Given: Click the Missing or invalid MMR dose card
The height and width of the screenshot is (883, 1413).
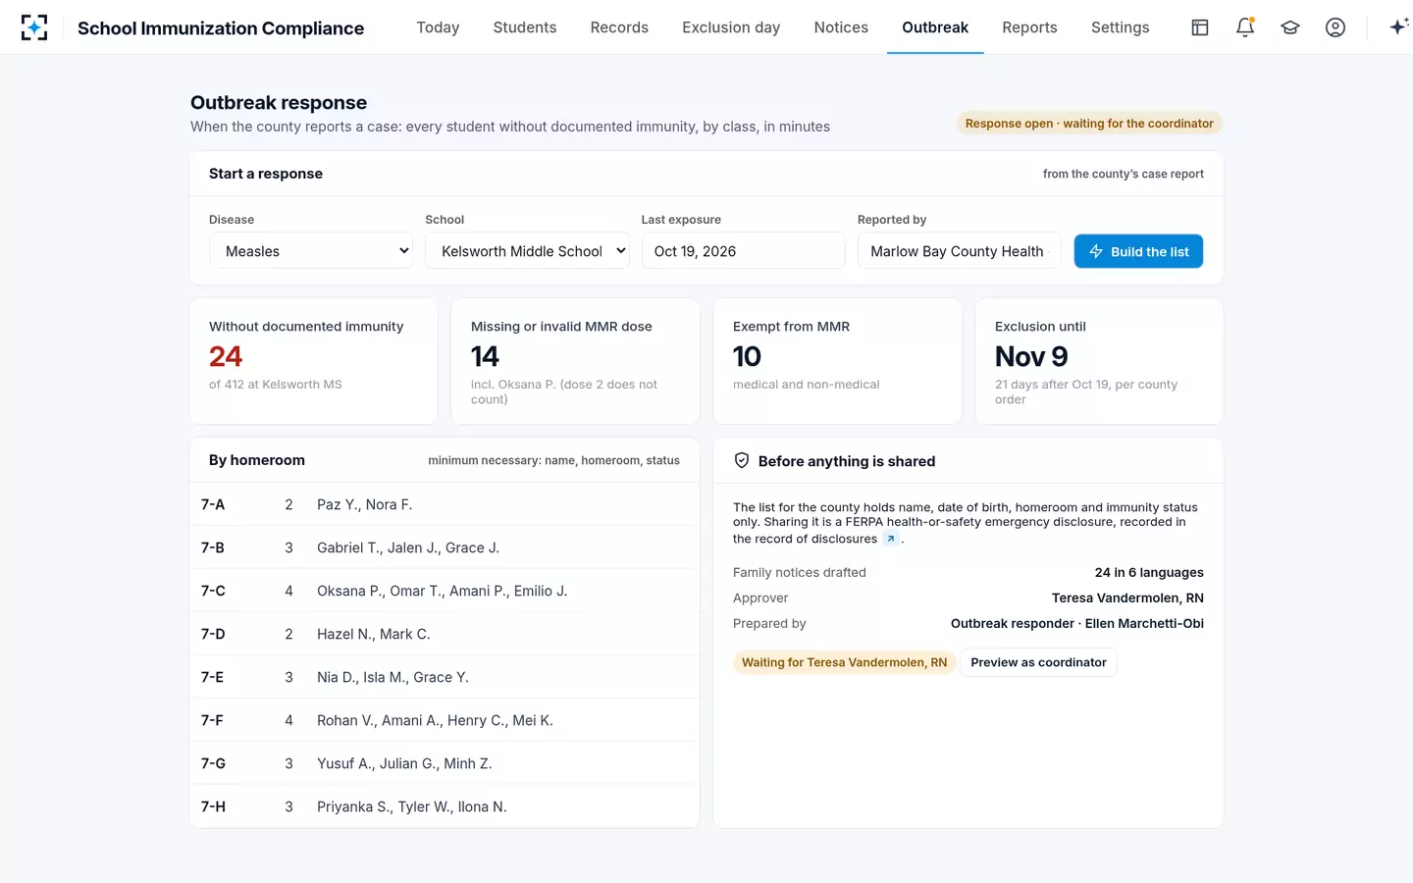Looking at the screenshot, I should tap(575, 361).
